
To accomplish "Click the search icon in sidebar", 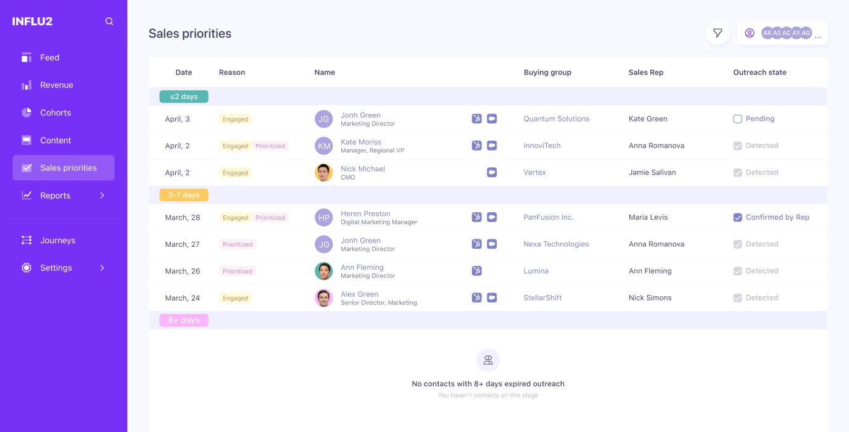I will (109, 22).
